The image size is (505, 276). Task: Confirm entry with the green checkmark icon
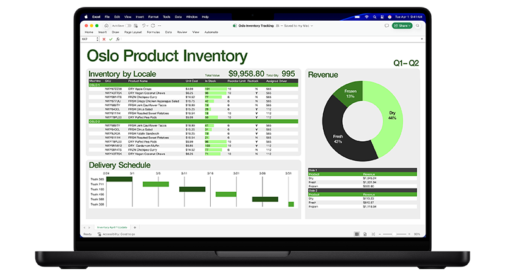click(x=111, y=39)
